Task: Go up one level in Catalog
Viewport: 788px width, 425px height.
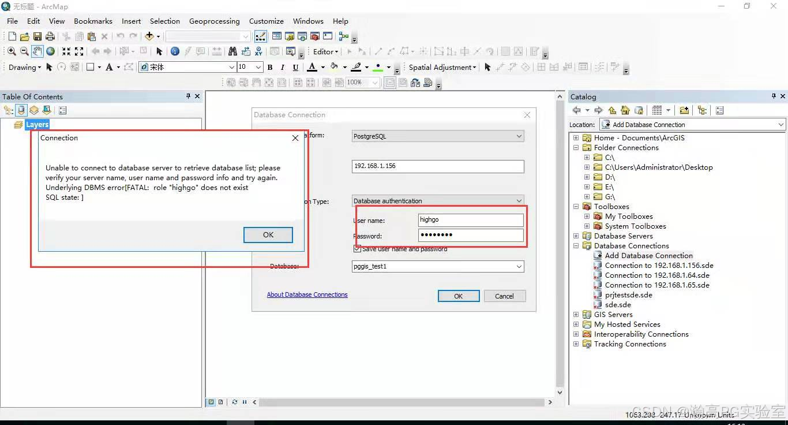Action: [x=612, y=110]
